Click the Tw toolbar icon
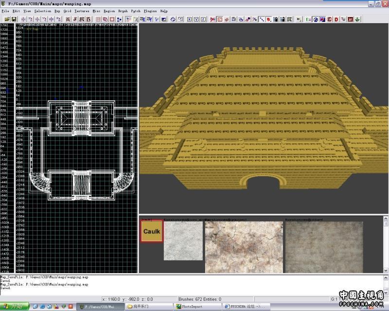This screenshot has height=311, width=389. 343,19
